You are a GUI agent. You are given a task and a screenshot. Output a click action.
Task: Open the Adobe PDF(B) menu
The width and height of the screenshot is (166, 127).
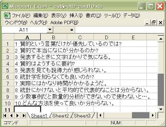(64, 22)
